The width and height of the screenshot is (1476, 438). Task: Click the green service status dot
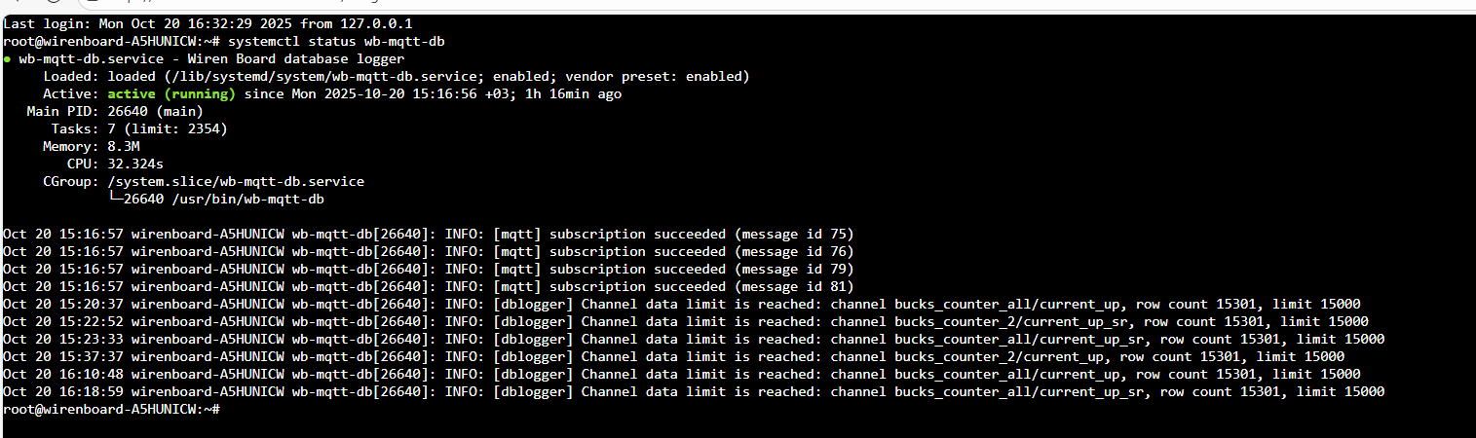point(8,59)
